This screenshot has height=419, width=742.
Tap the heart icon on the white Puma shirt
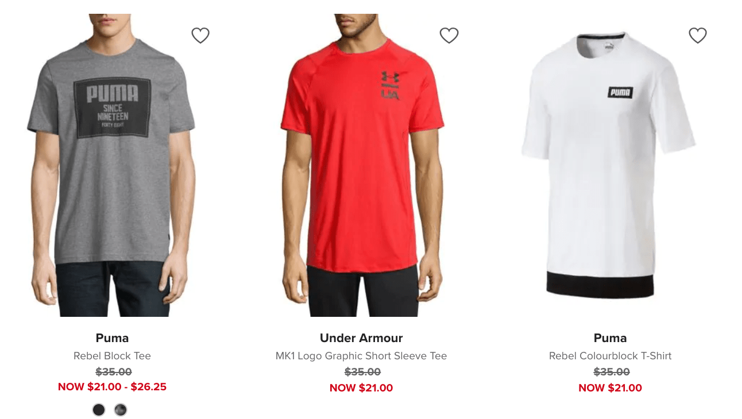click(698, 36)
